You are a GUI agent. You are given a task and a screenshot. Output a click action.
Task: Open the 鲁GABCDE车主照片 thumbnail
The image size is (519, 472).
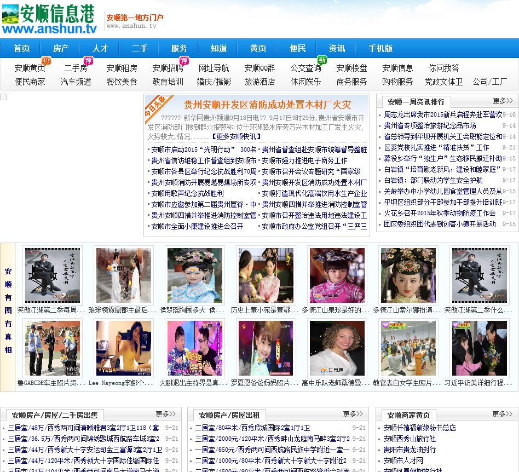coord(53,348)
